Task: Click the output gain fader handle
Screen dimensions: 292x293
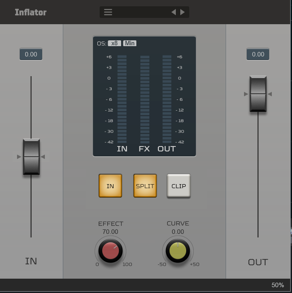Action: coord(258,94)
